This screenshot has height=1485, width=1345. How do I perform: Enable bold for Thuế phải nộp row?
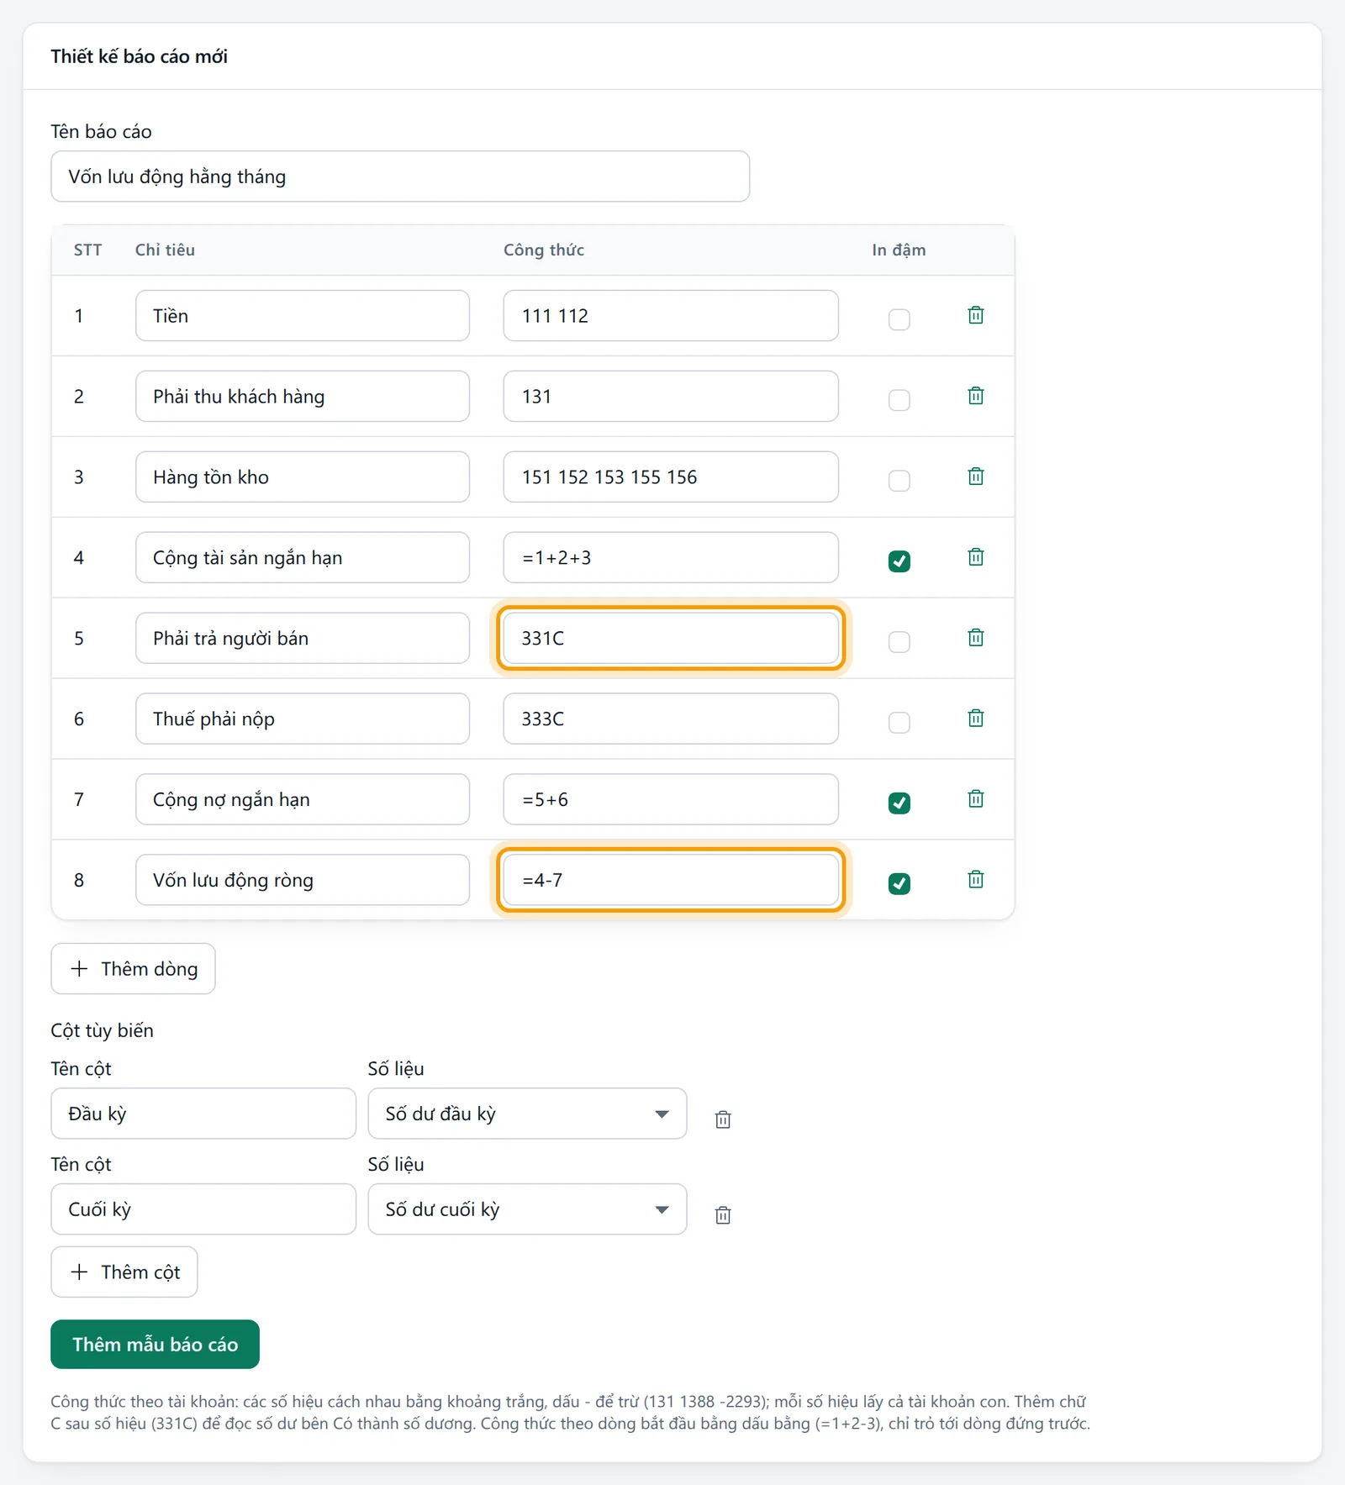[x=899, y=723]
